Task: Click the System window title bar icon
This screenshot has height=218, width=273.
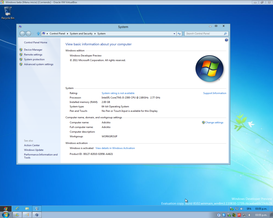Action: (20, 27)
